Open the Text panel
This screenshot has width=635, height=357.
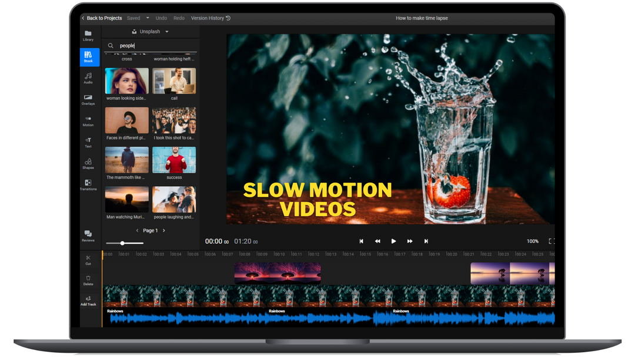click(x=88, y=143)
